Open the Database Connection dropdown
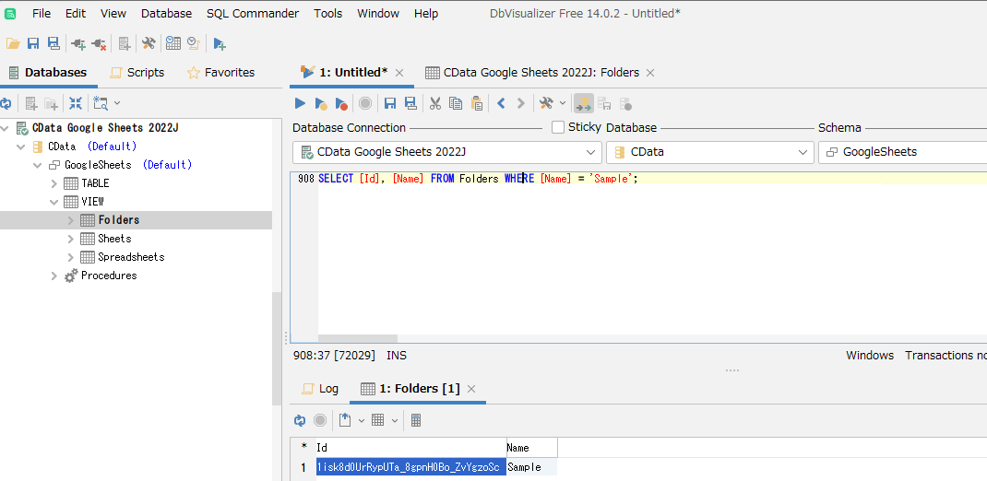987x481 pixels. pyautogui.click(x=446, y=152)
